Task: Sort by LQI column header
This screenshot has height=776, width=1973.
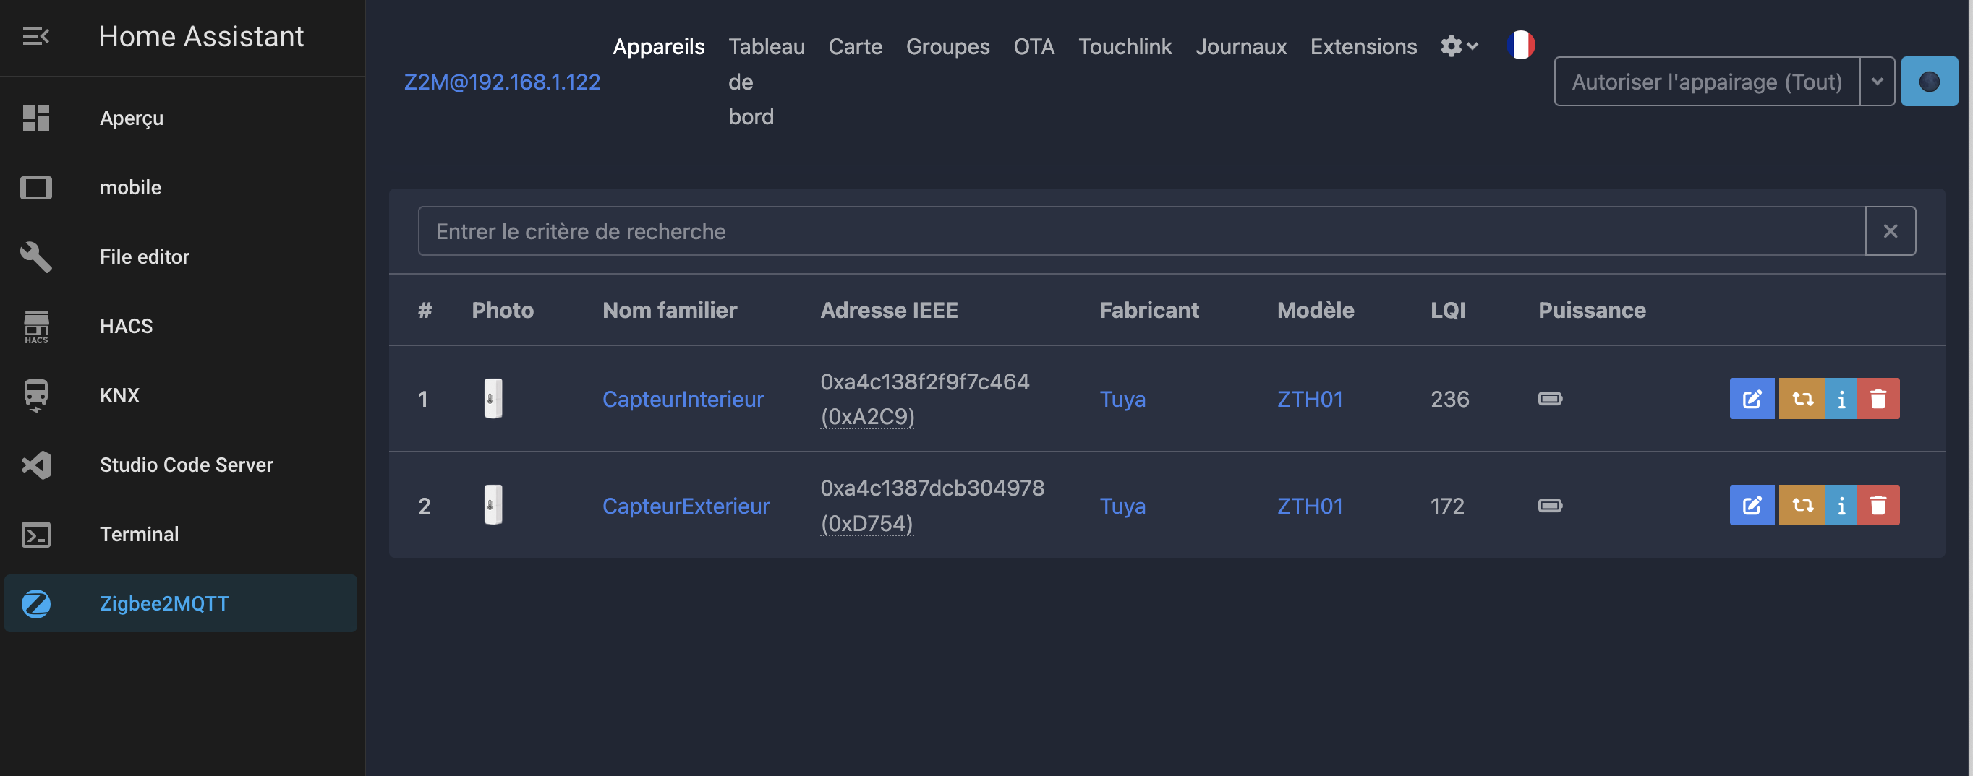Action: [x=1448, y=310]
